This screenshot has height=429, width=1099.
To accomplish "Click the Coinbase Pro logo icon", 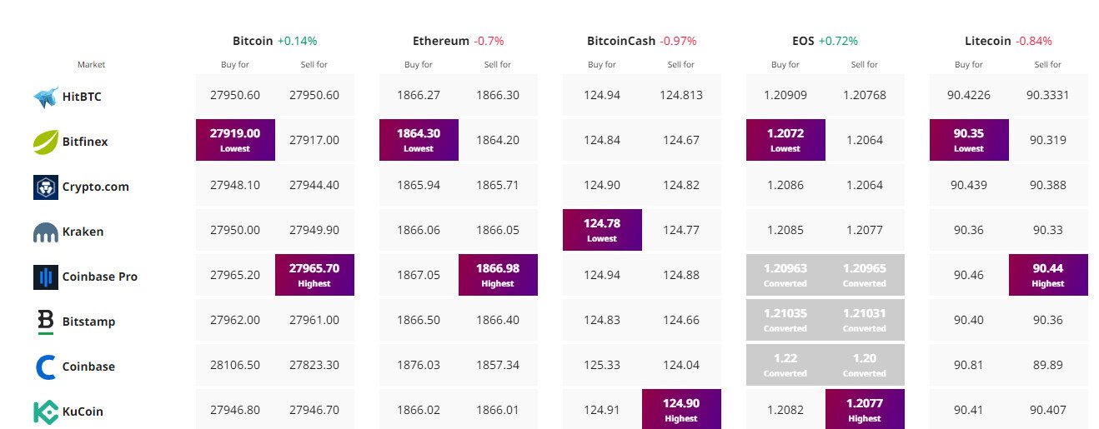I will pos(45,277).
